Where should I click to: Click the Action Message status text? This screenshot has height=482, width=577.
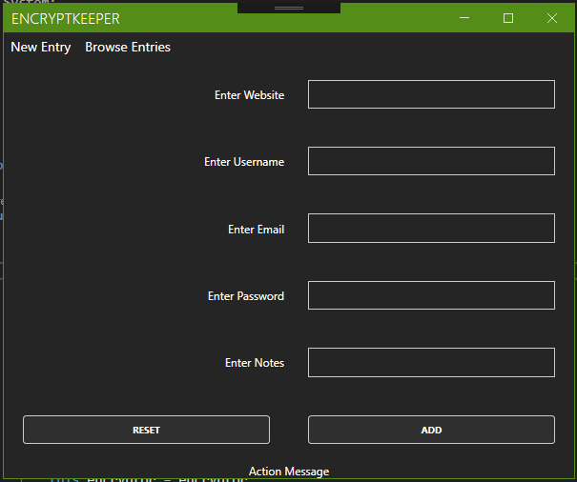289,472
